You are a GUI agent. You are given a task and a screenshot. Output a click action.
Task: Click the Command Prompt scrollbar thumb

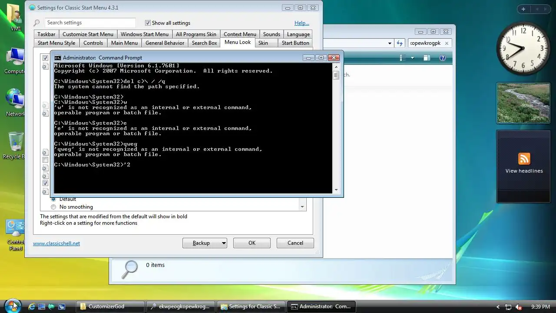coord(336,75)
